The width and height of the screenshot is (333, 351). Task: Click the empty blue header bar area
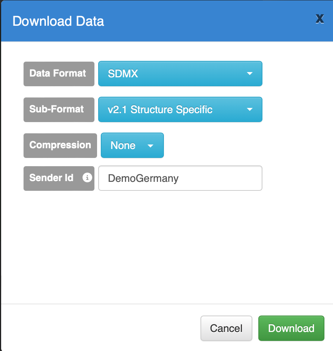click(209, 21)
